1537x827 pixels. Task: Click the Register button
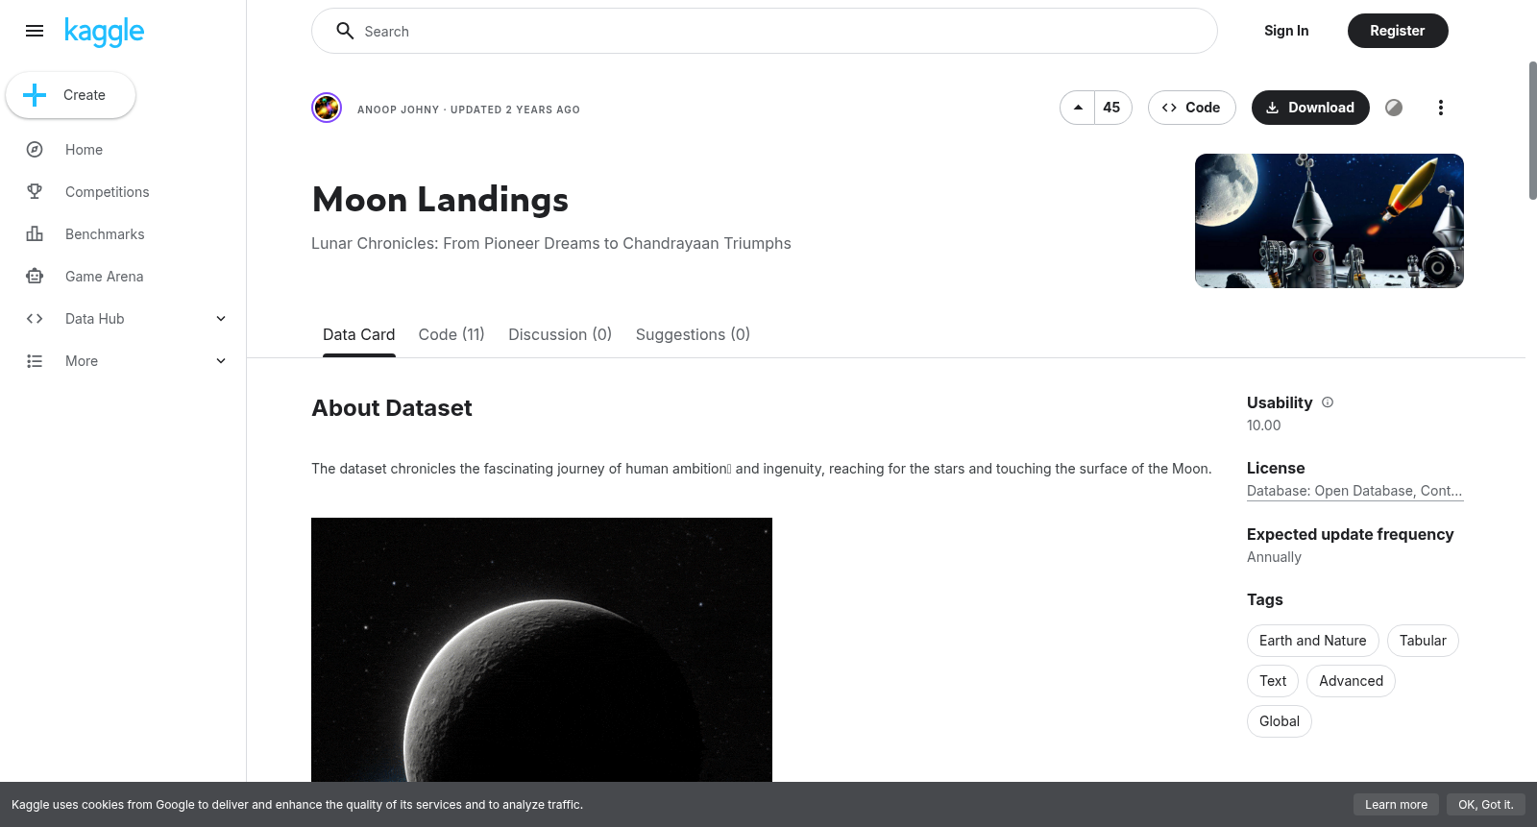pos(1398,31)
